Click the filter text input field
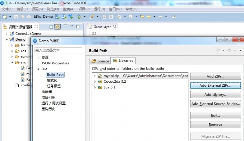 tap(58, 50)
